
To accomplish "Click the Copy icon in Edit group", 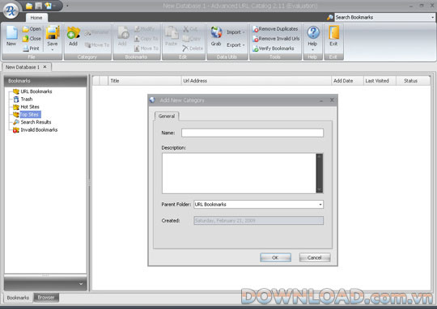I will (x=186, y=39).
